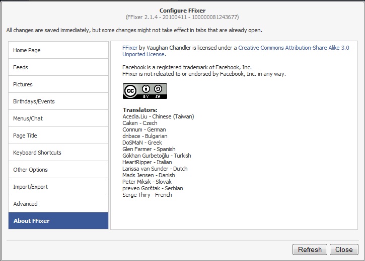Screen dimensions: 365x261
Task: Select the Advanced tab
Action: (58, 204)
